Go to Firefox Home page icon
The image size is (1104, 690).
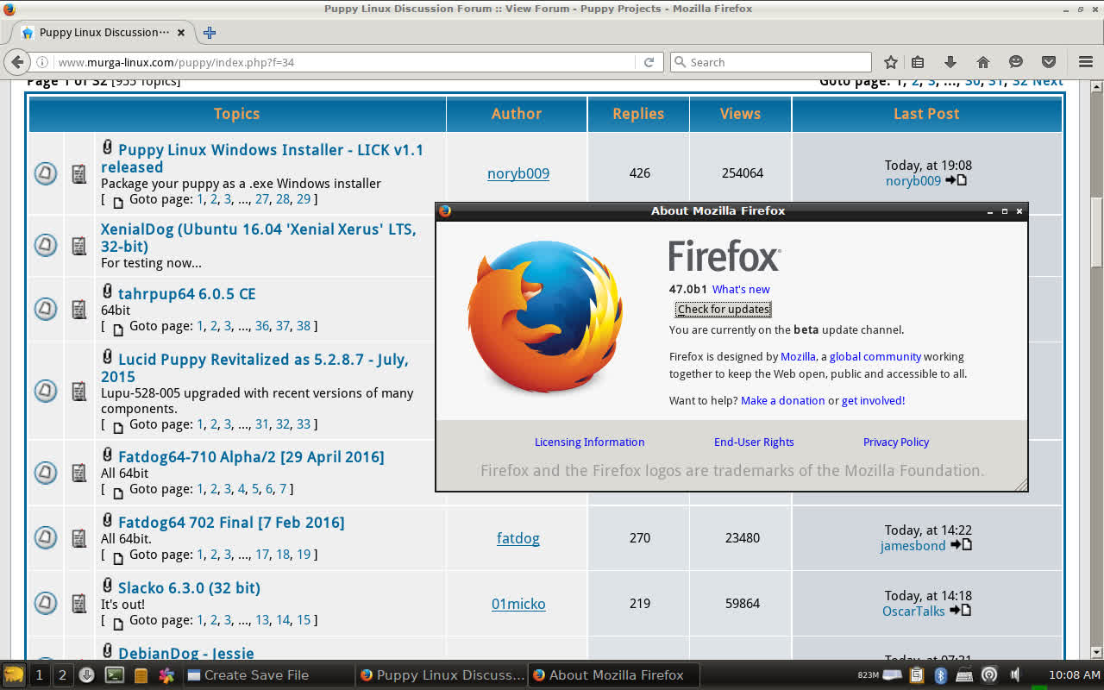[982, 62]
